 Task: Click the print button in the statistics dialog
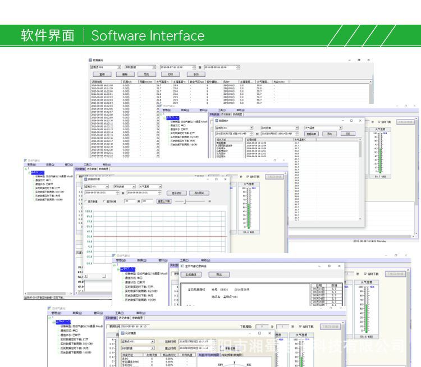(348, 134)
